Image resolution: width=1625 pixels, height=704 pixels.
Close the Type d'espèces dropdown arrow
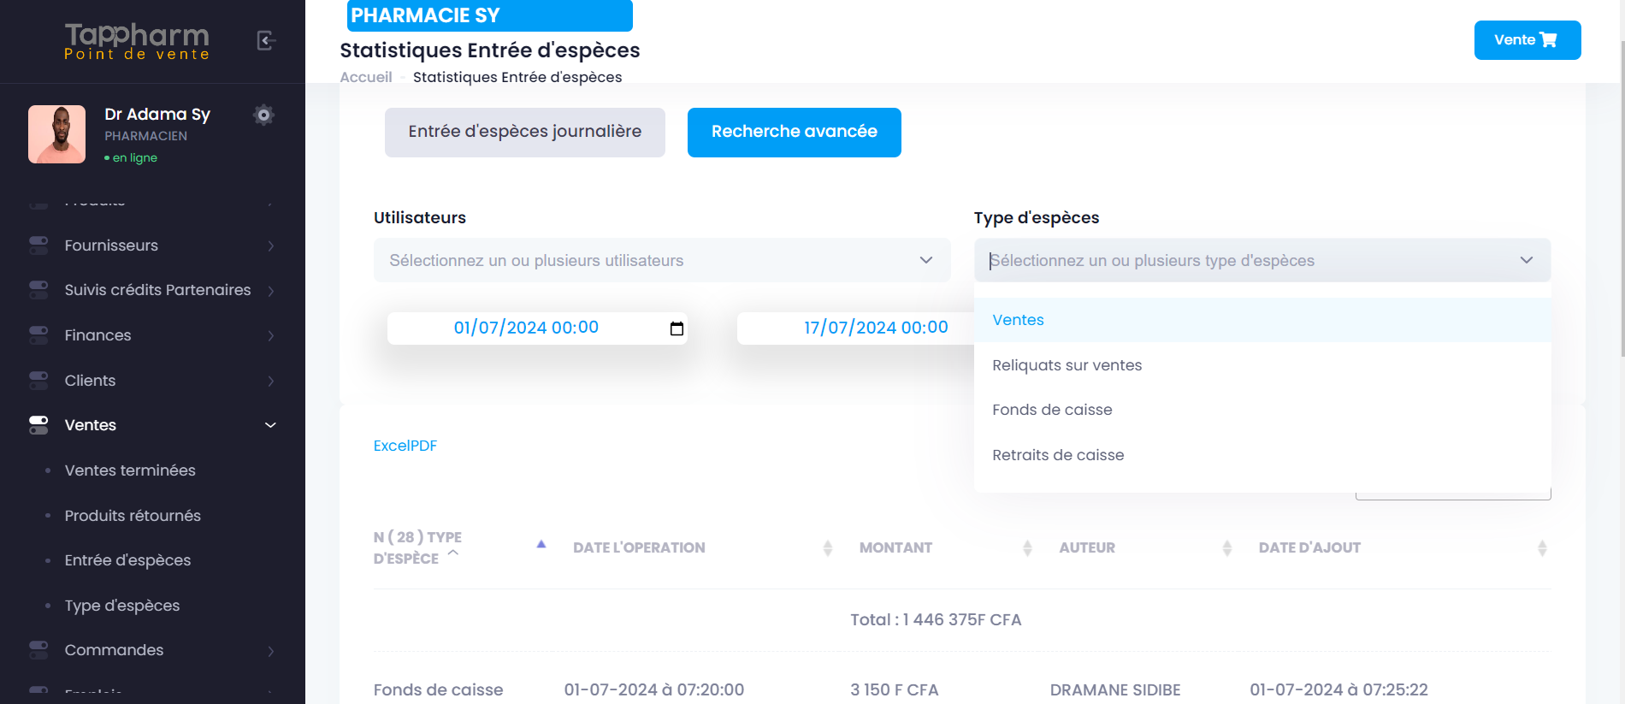coord(1526,260)
